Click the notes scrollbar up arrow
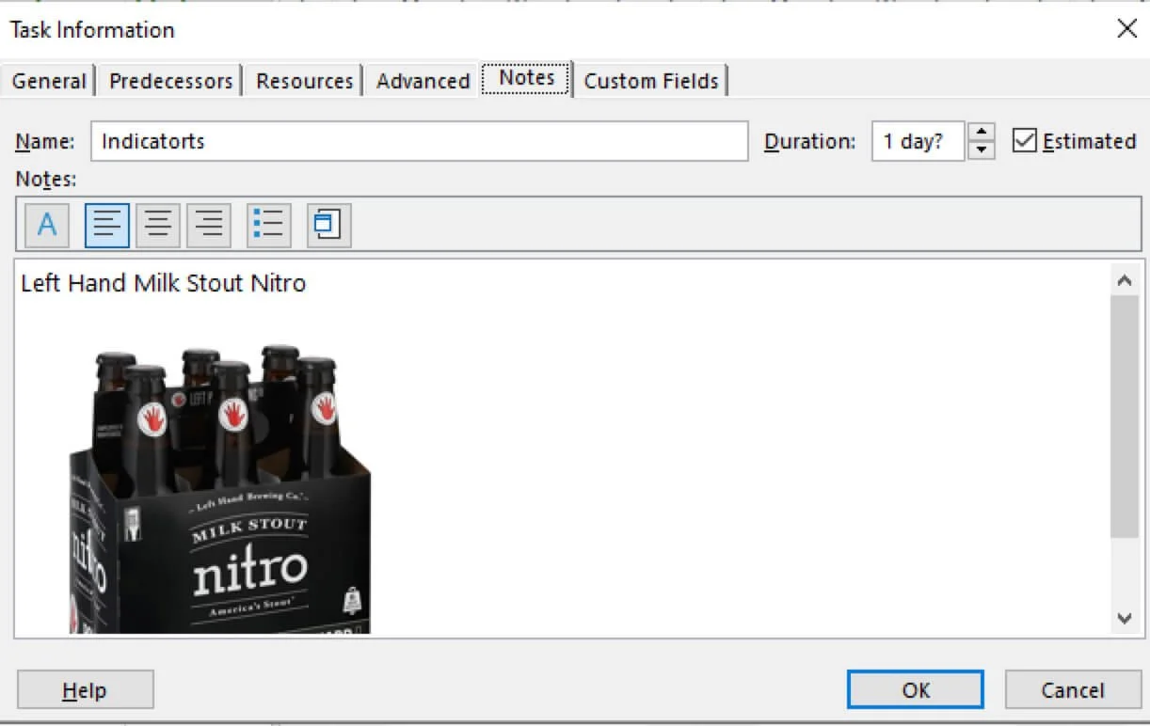The width and height of the screenshot is (1150, 726). tap(1124, 280)
